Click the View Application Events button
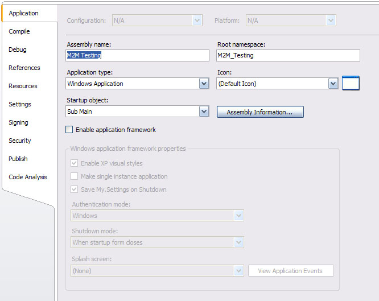This screenshot has height=301, width=379. pyautogui.click(x=290, y=271)
